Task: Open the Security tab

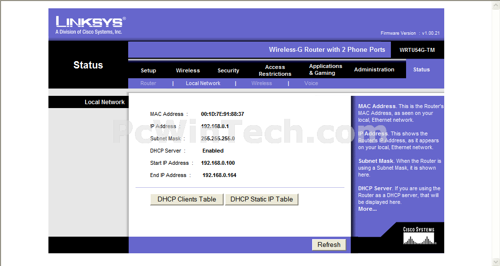Action: [x=228, y=70]
